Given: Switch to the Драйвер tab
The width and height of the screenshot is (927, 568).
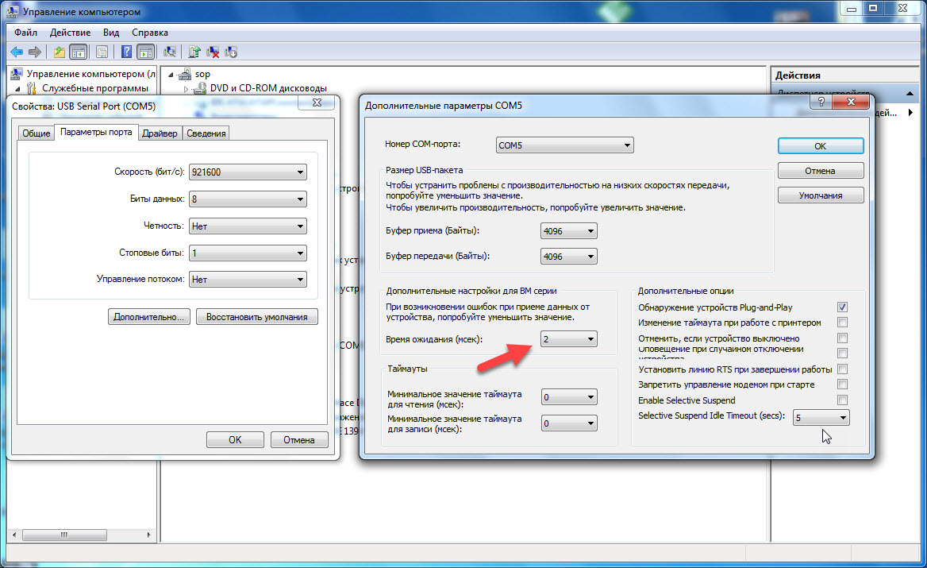Looking at the screenshot, I should point(160,133).
